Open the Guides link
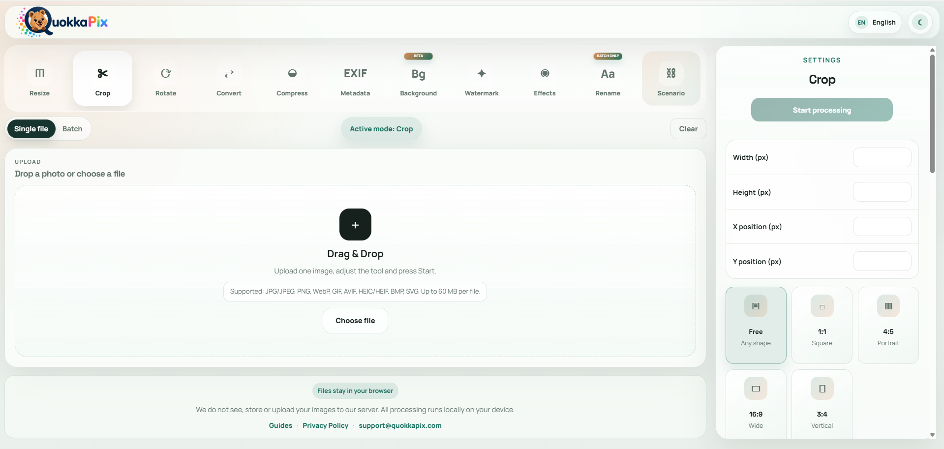Viewport: 944px width, 449px height. click(x=280, y=425)
